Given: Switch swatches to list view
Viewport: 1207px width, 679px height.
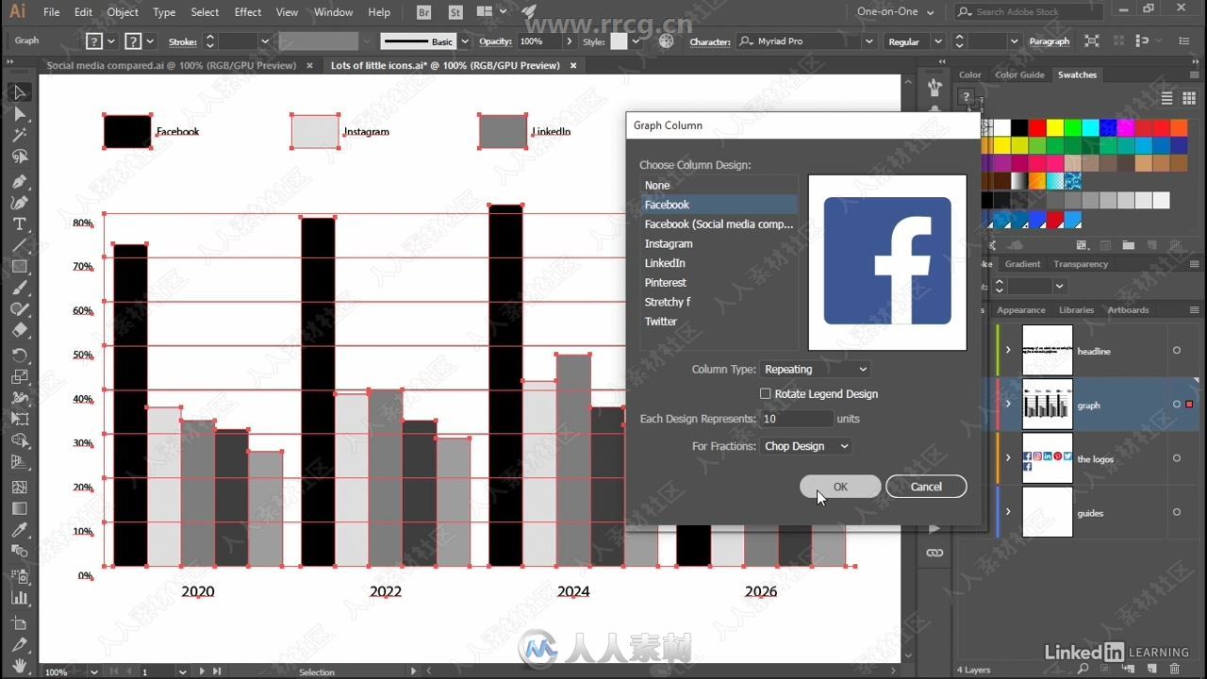Looking at the screenshot, I should (x=1166, y=98).
